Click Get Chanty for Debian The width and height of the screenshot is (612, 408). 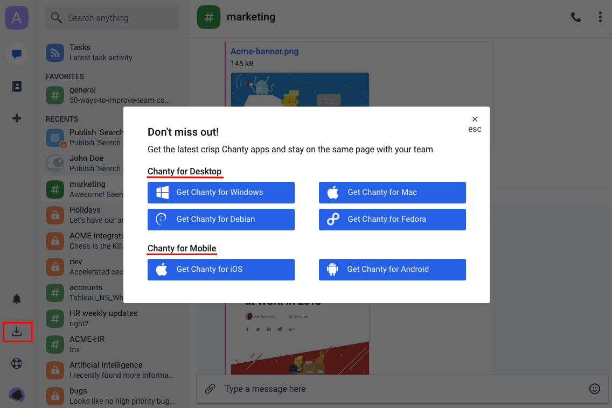pos(221,220)
